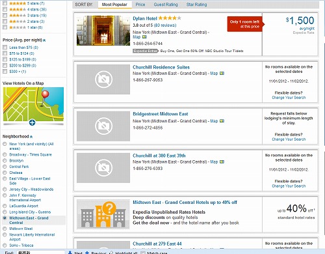This screenshot has height=254, width=325.
Task: Click the map icon for Churchill at 300 East 39th
Action: point(222,162)
